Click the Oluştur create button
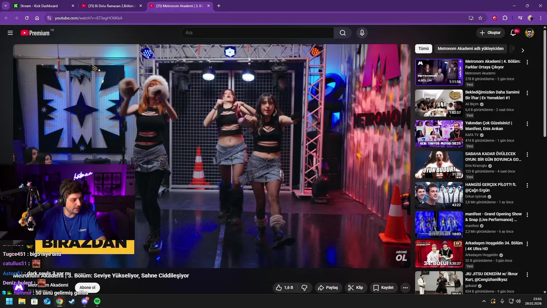The width and height of the screenshot is (547, 308). click(x=491, y=33)
